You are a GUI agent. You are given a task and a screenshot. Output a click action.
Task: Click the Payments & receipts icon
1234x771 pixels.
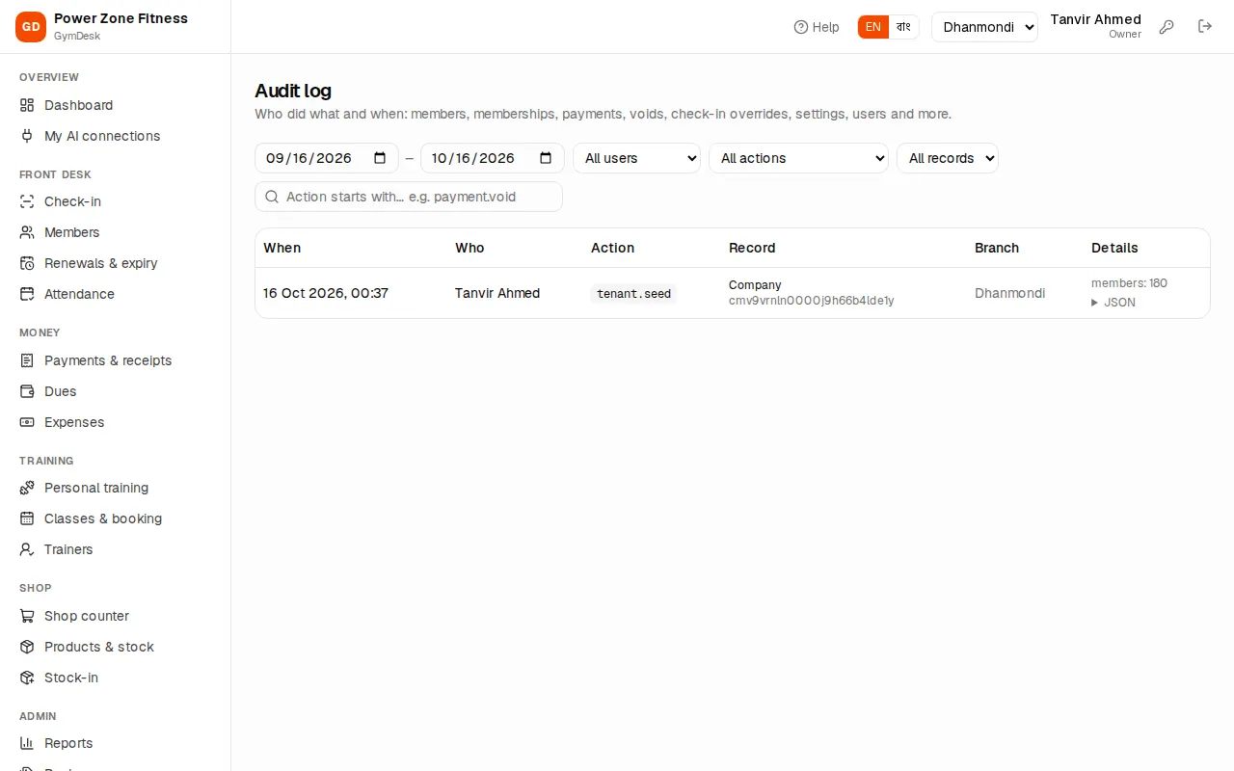click(27, 360)
